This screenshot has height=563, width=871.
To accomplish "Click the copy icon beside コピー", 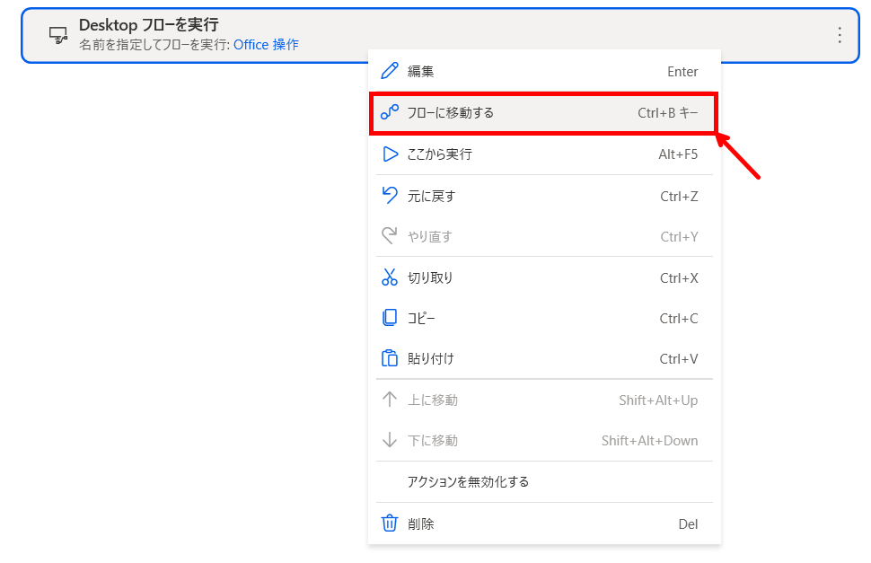I will coord(390,319).
